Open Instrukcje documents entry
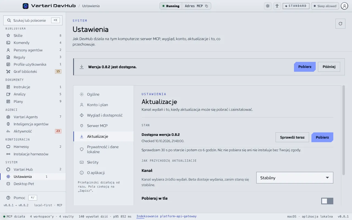 click(33, 87)
